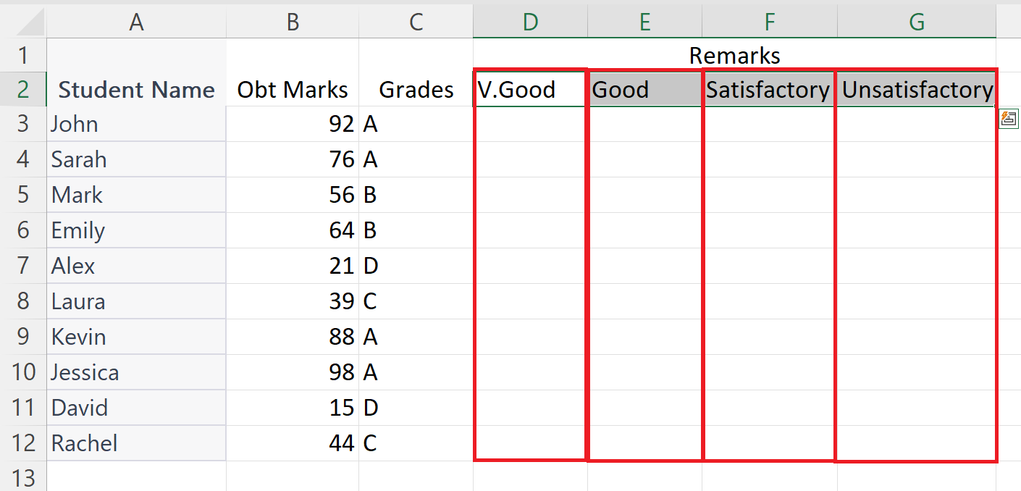Select the Remarks merged cell
This screenshot has width=1021, height=491.
pyautogui.click(x=734, y=55)
